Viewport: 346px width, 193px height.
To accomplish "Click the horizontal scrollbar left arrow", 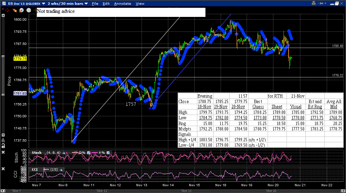I will click(3, 191).
